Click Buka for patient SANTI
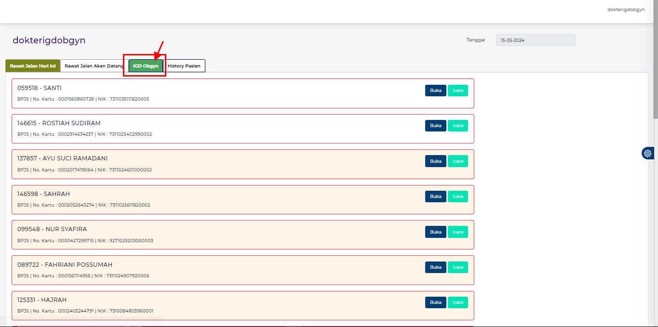The width and height of the screenshot is (658, 327). (435, 91)
